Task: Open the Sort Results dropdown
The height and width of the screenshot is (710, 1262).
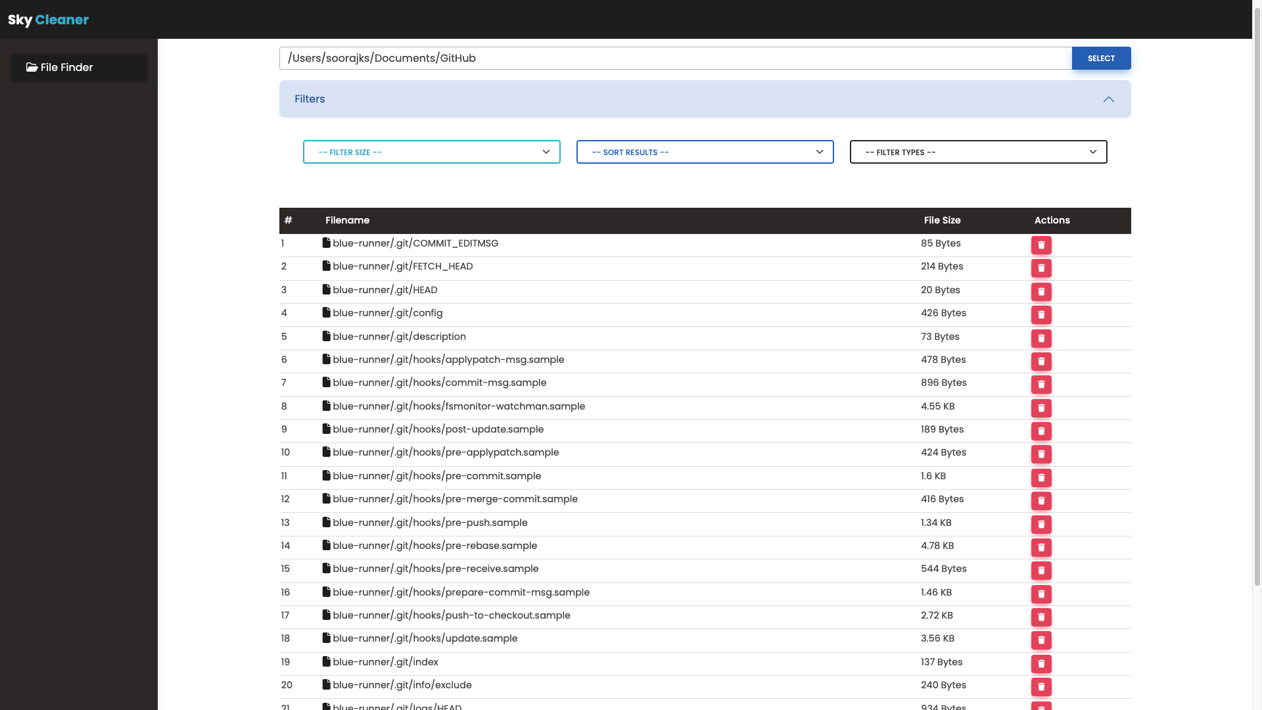Action: (x=705, y=152)
